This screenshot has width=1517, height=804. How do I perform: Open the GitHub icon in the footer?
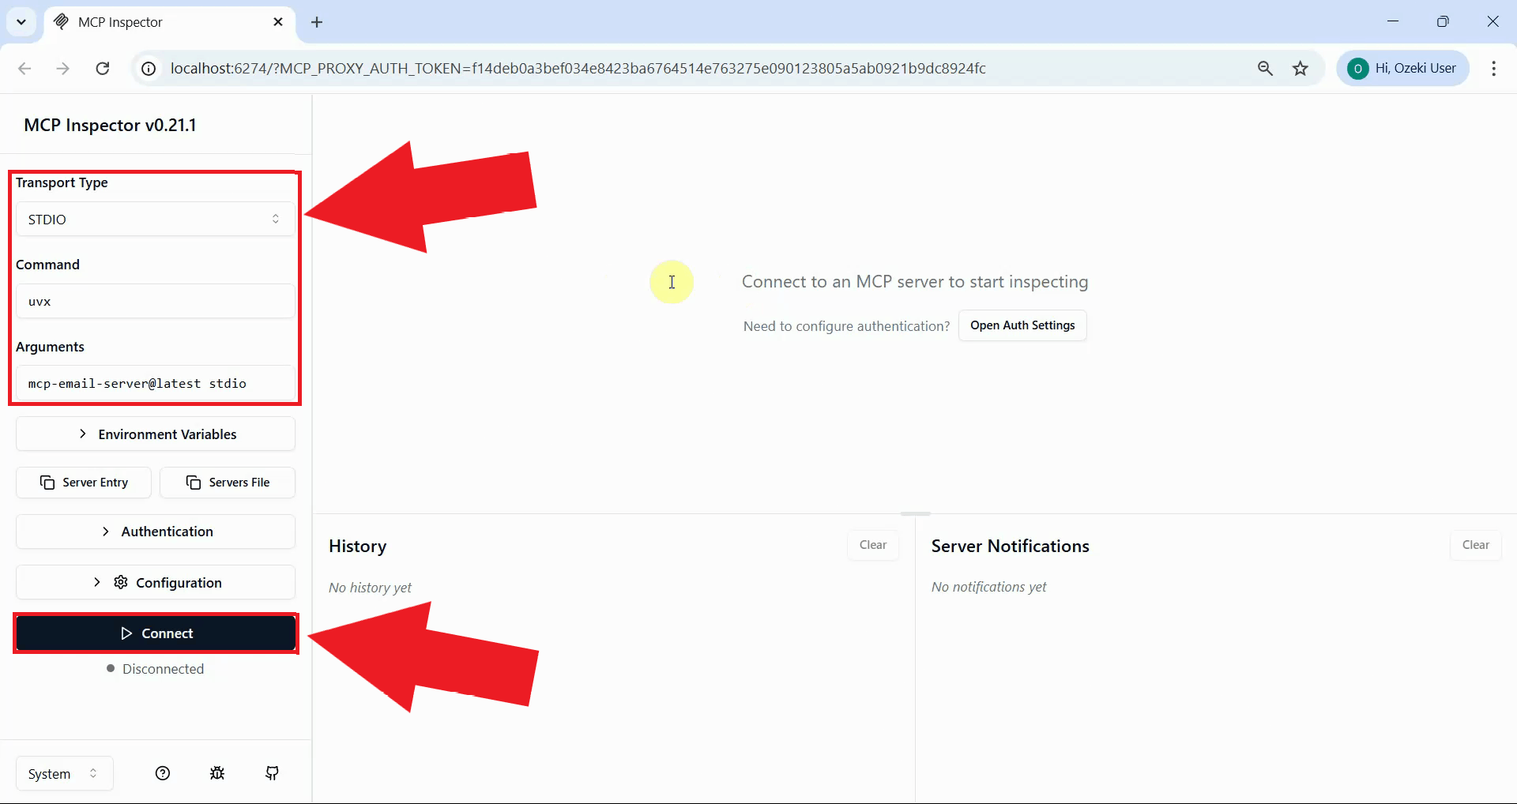click(272, 773)
